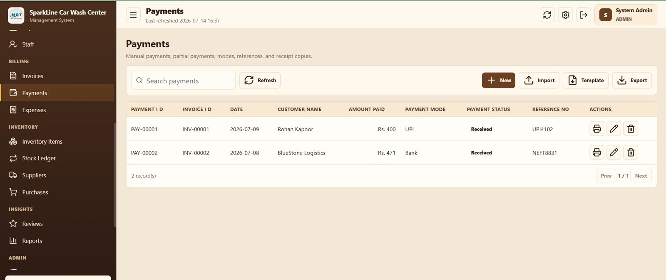Create a New payment

point(498,80)
